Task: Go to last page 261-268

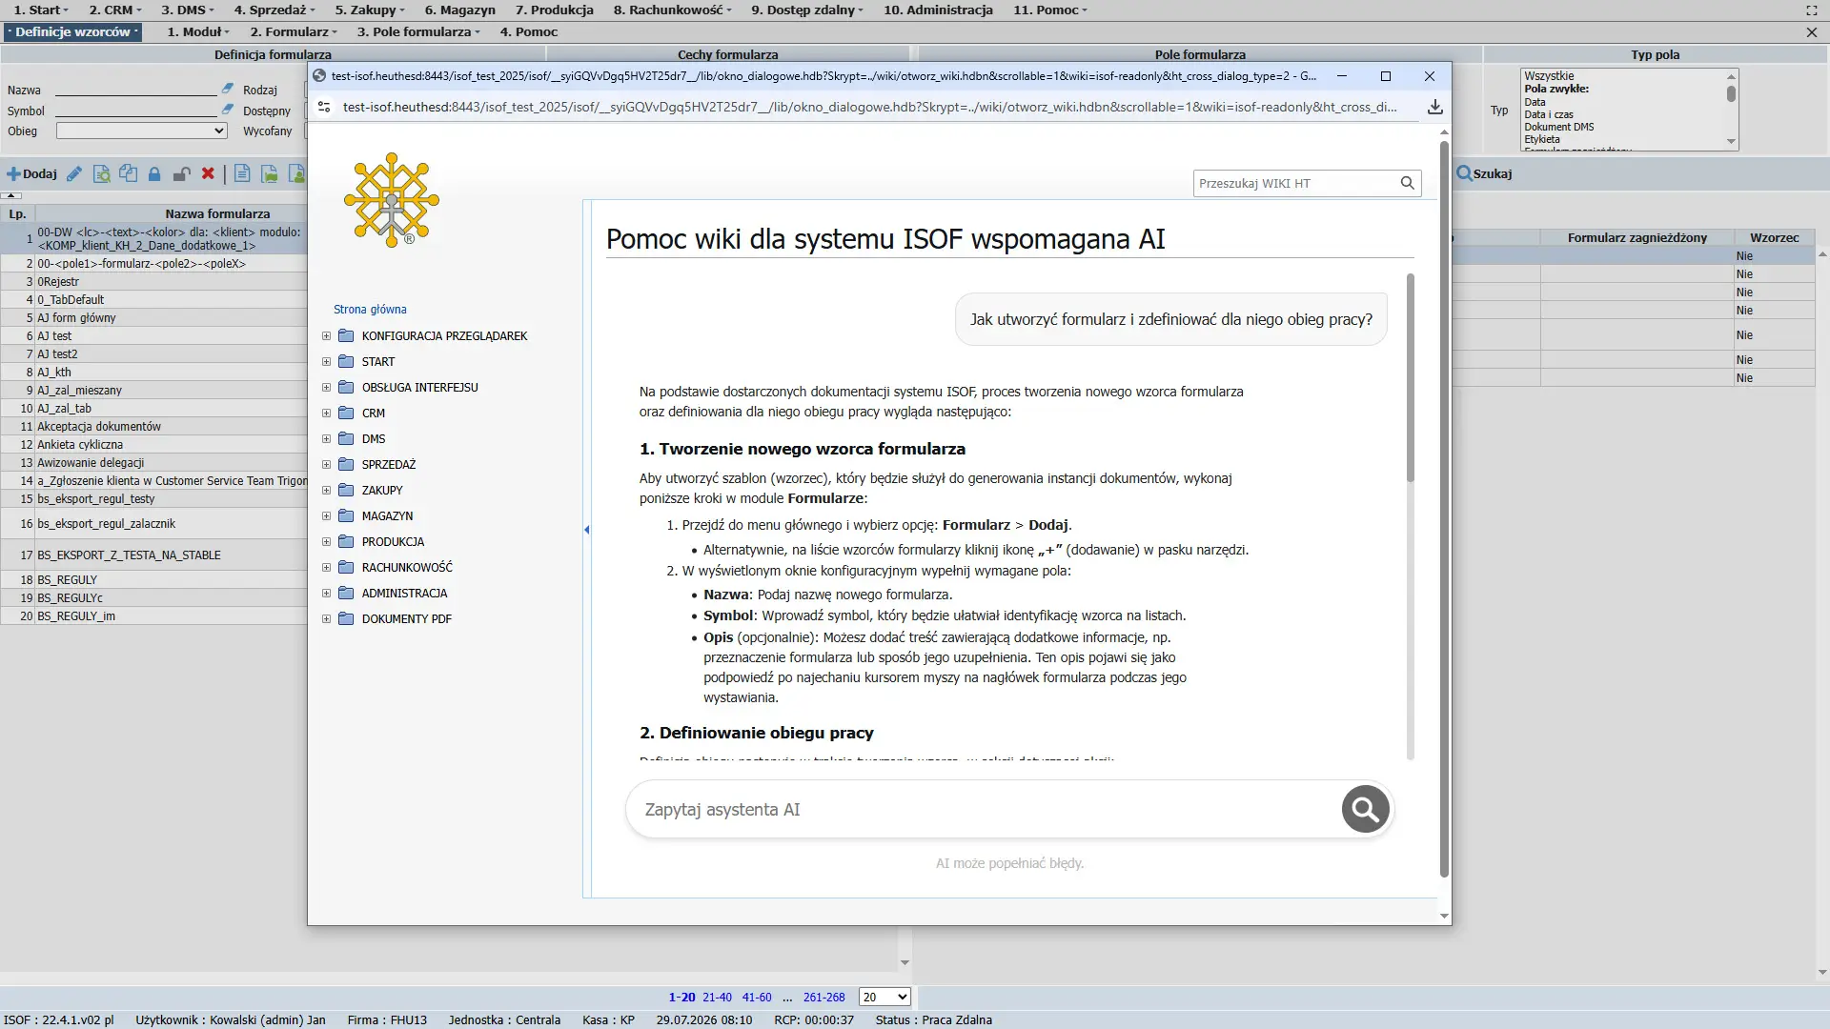Action: pyautogui.click(x=823, y=997)
